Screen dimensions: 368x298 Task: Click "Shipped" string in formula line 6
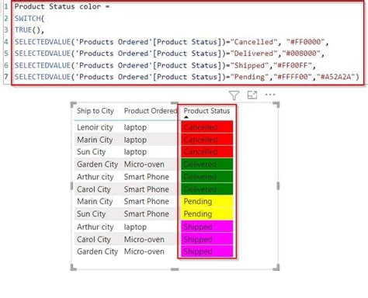pyautogui.click(x=249, y=65)
